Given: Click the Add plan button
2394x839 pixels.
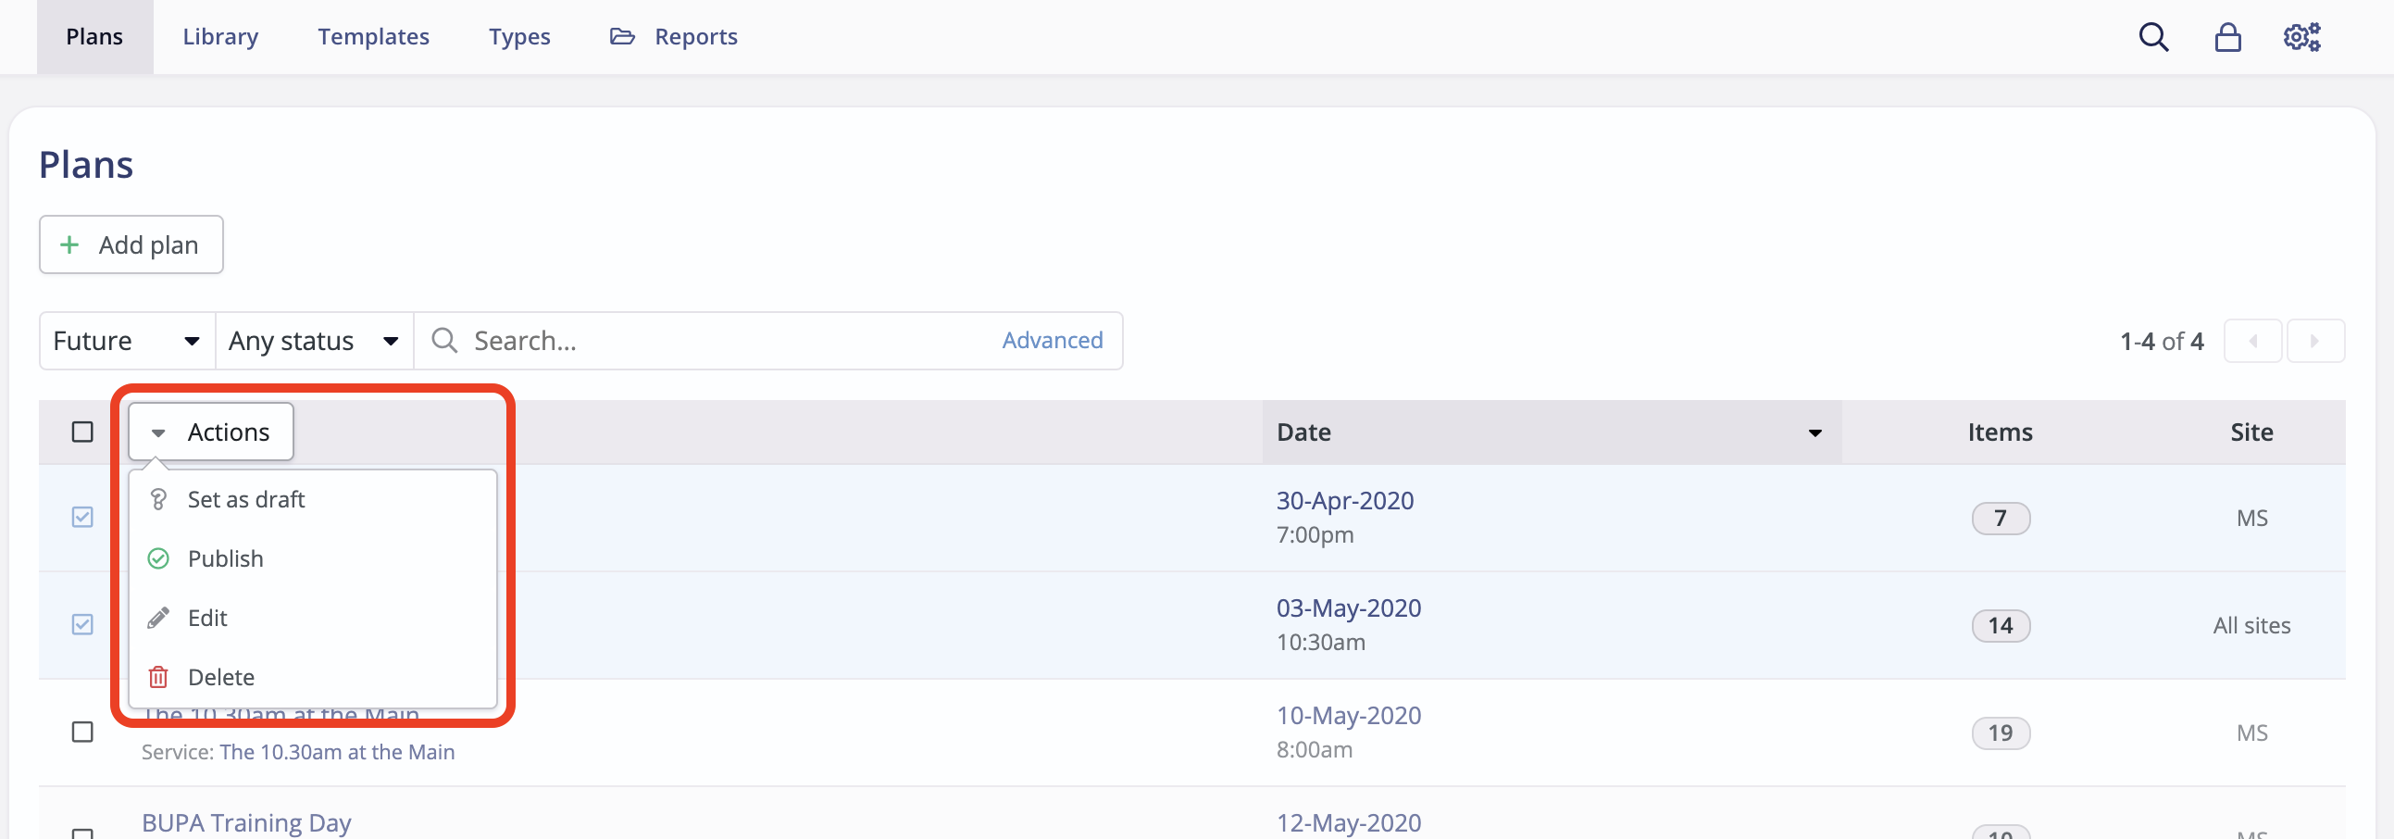Looking at the screenshot, I should click(x=131, y=244).
